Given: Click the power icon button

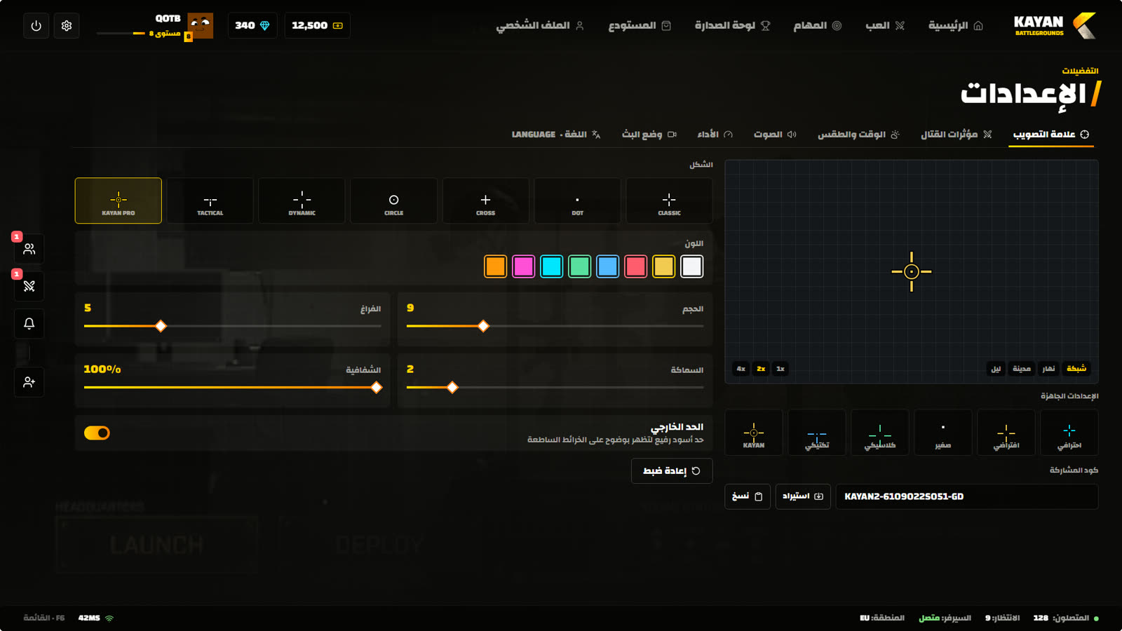Looking at the screenshot, I should (x=36, y=26).
